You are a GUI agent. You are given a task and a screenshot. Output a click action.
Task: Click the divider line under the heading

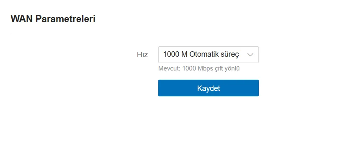pyautogui.click(x=175, y=34)
